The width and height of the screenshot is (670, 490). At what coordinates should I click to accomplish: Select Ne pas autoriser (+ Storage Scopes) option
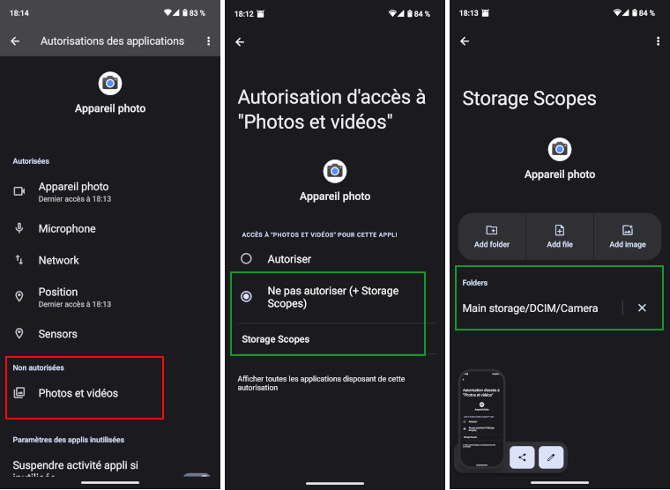tap(335, 297)
